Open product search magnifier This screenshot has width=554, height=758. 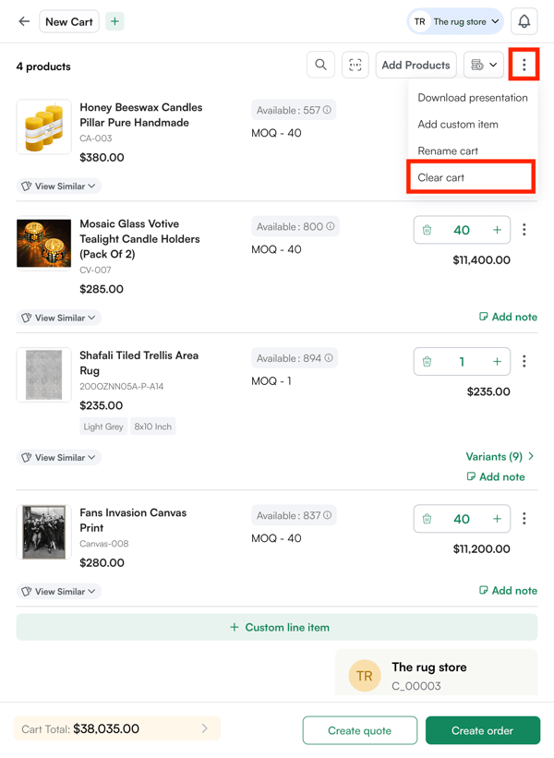pyautogui.click(x=320, y=65)
